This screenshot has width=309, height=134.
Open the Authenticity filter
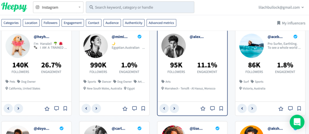(133, 23)
